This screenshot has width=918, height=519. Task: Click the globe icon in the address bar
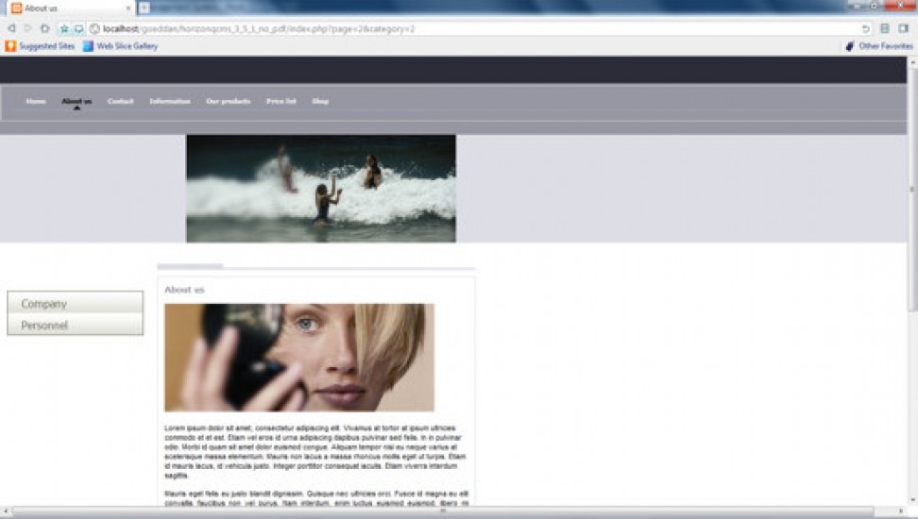point(94,28)
